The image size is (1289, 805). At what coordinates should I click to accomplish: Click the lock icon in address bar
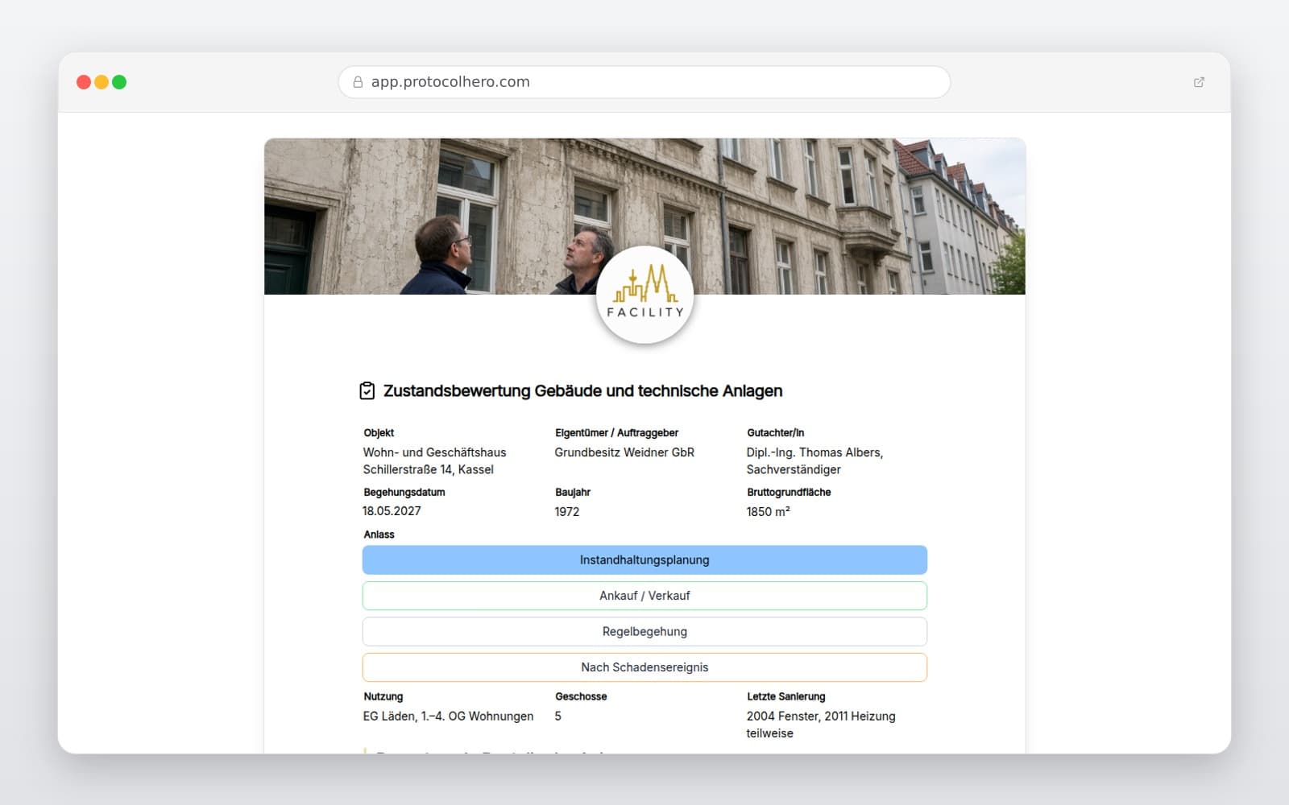coord(358,82)
